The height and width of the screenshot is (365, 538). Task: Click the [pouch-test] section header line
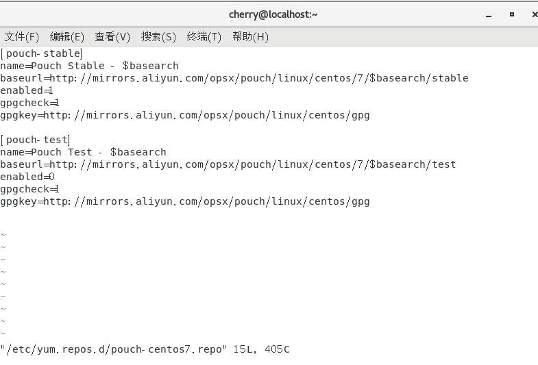(x=36, y=140)
